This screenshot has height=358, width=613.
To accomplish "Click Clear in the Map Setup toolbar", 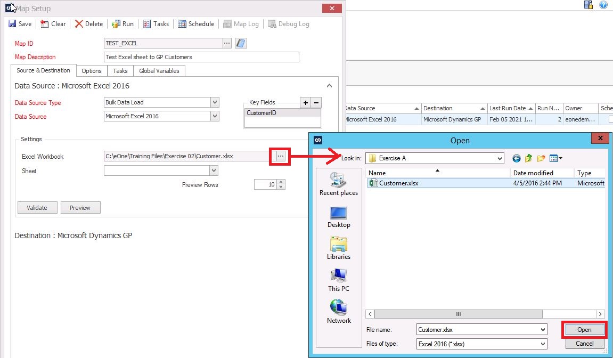I will tap(53, 24).
